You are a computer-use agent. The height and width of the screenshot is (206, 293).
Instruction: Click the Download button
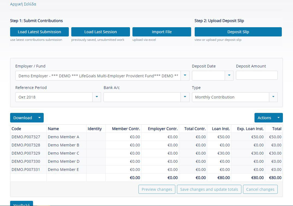click(x=23, y=118)
